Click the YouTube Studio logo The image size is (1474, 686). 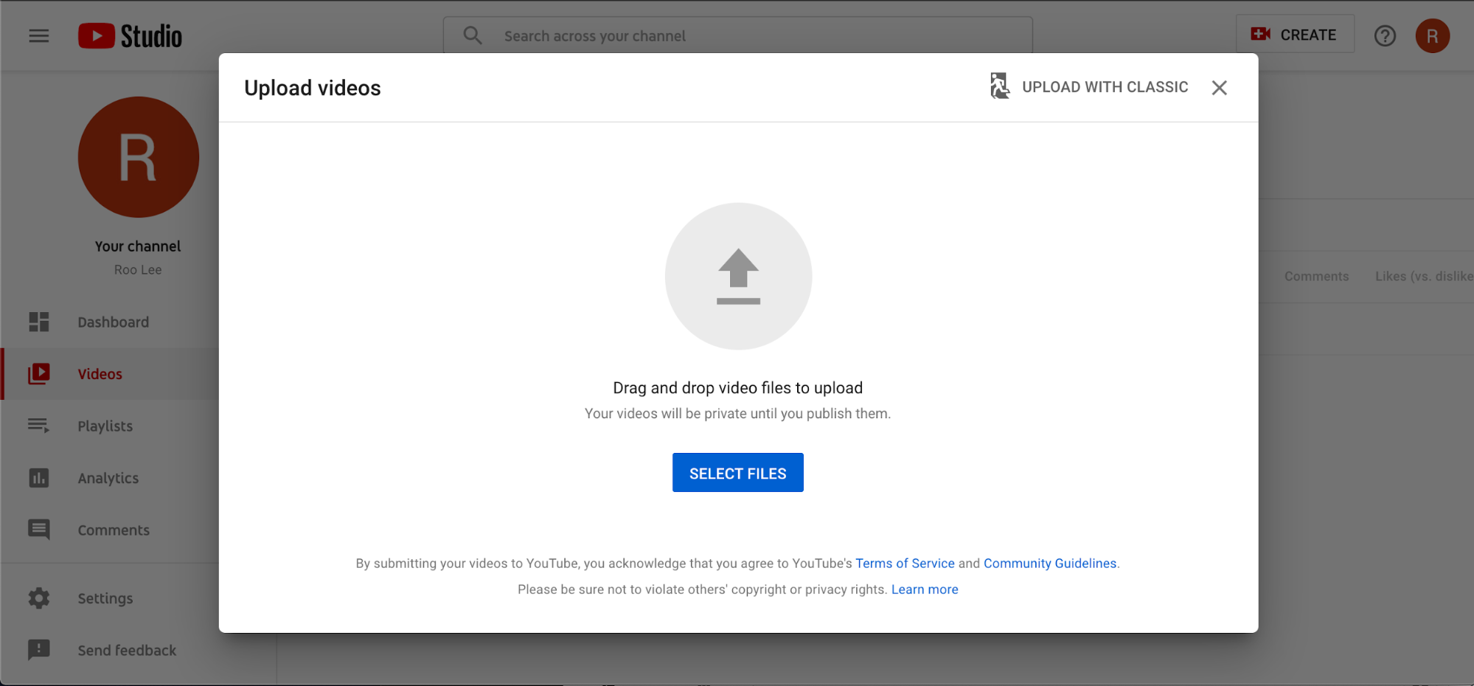point(130,35)
